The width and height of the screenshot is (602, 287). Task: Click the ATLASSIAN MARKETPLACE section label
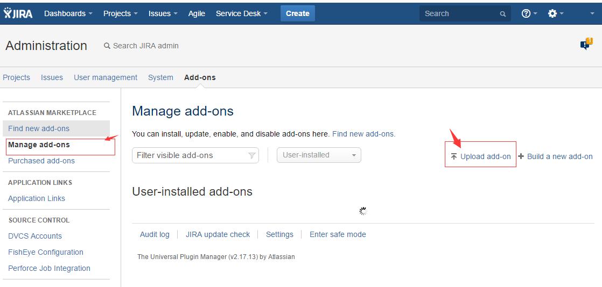coord(52,113)
